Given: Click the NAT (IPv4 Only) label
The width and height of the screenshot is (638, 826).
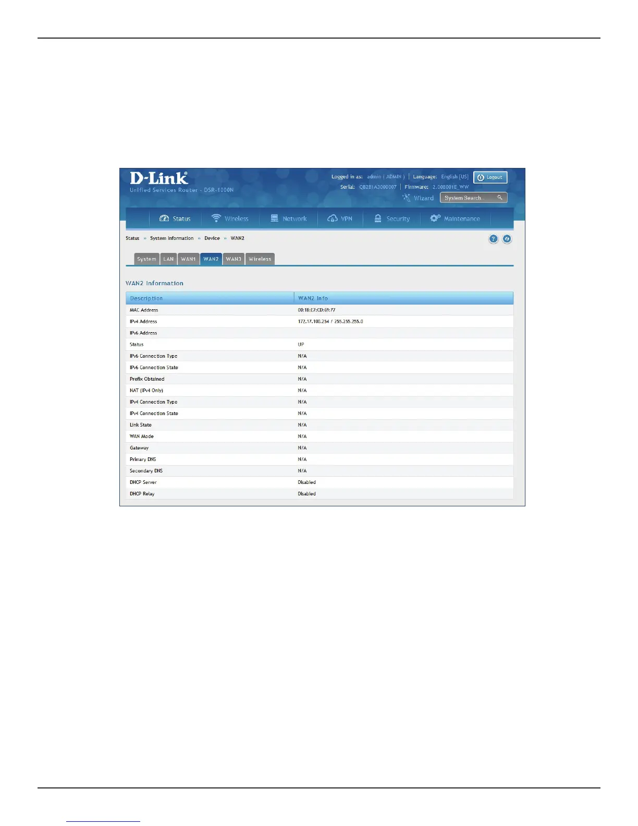Looking at the screenshot, I should tap(146, 391).
